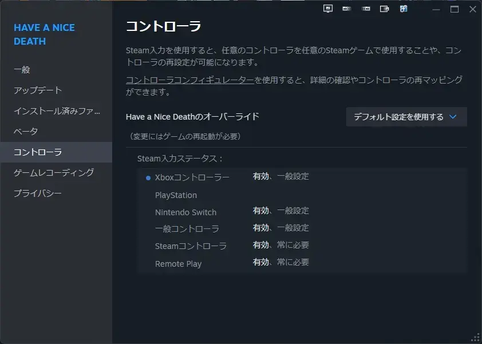Click the PlayStation row label
Screen dimensions: 482x344
[176, 196]
